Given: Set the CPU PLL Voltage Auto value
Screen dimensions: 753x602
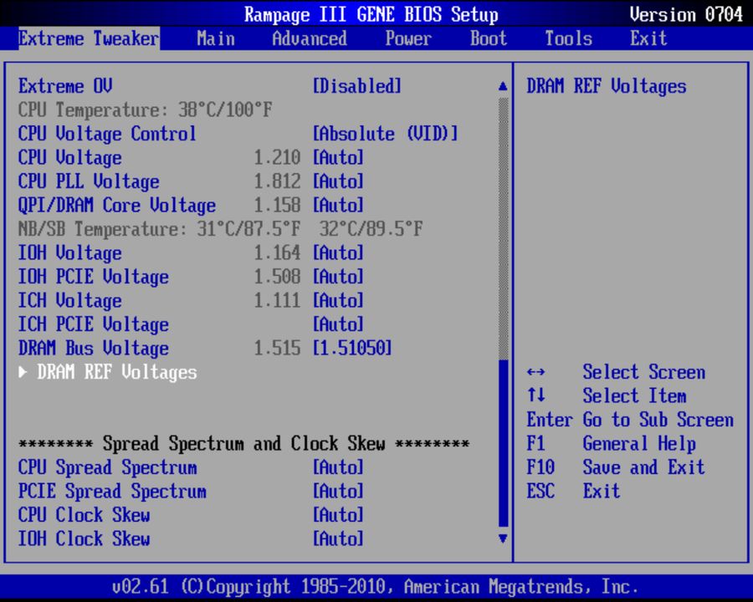Looking at the screenshot, I should point(338,181).
